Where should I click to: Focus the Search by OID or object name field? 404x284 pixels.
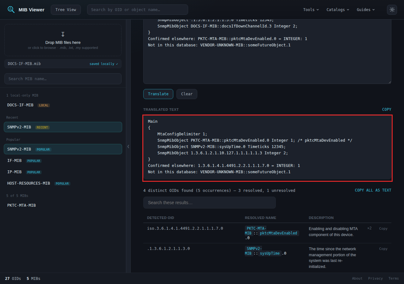coord(138,10)
